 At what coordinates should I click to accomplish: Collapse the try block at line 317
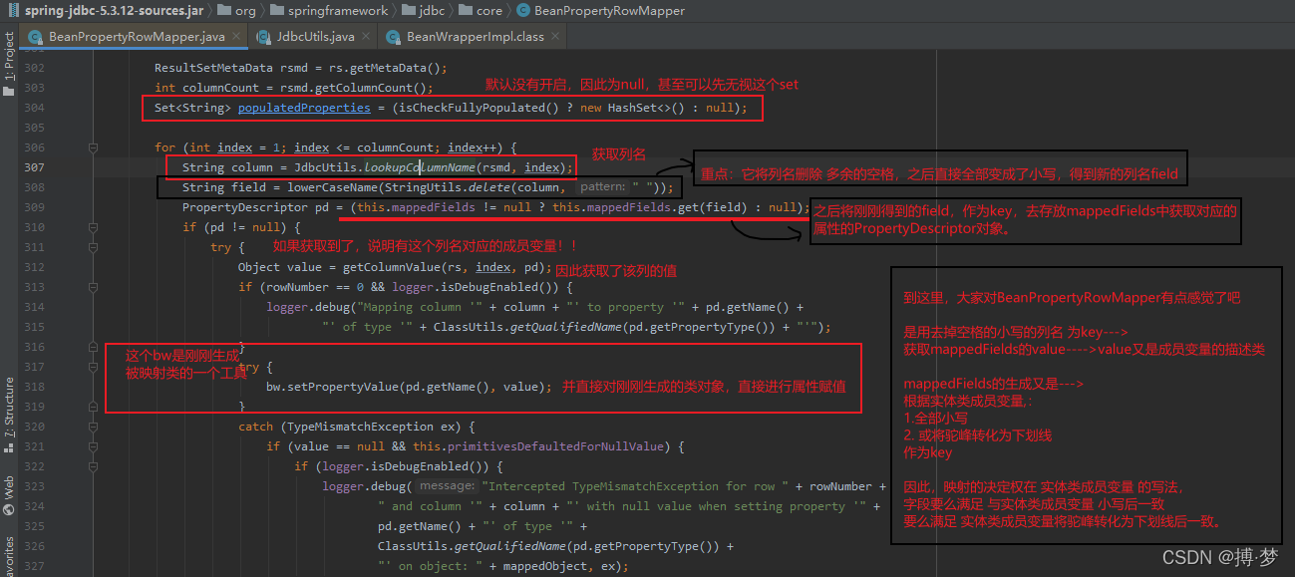[94, 367]
